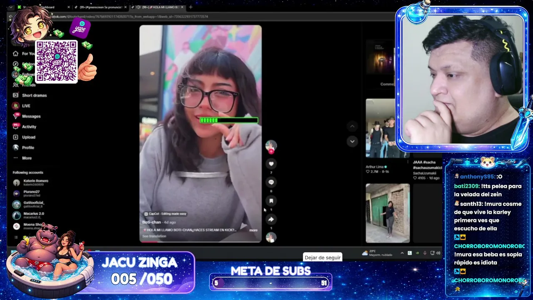Go to the next video with down chevron

(352, 141)
